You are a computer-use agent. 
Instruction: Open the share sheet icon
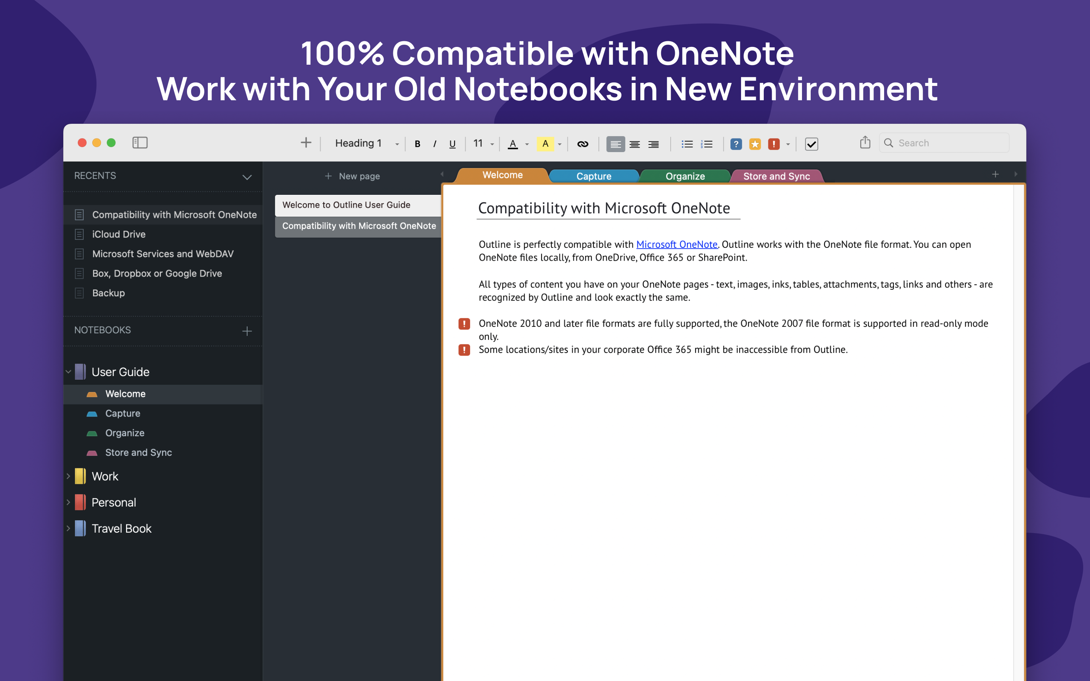click(864, 142)
